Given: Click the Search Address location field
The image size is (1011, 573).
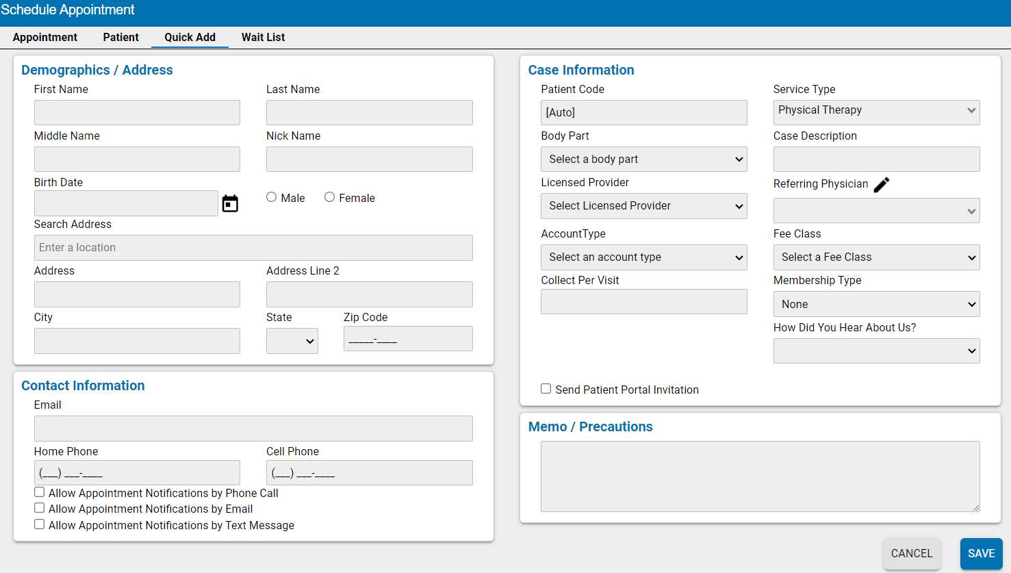Looking at the screenshot, I should coord(253,247).
